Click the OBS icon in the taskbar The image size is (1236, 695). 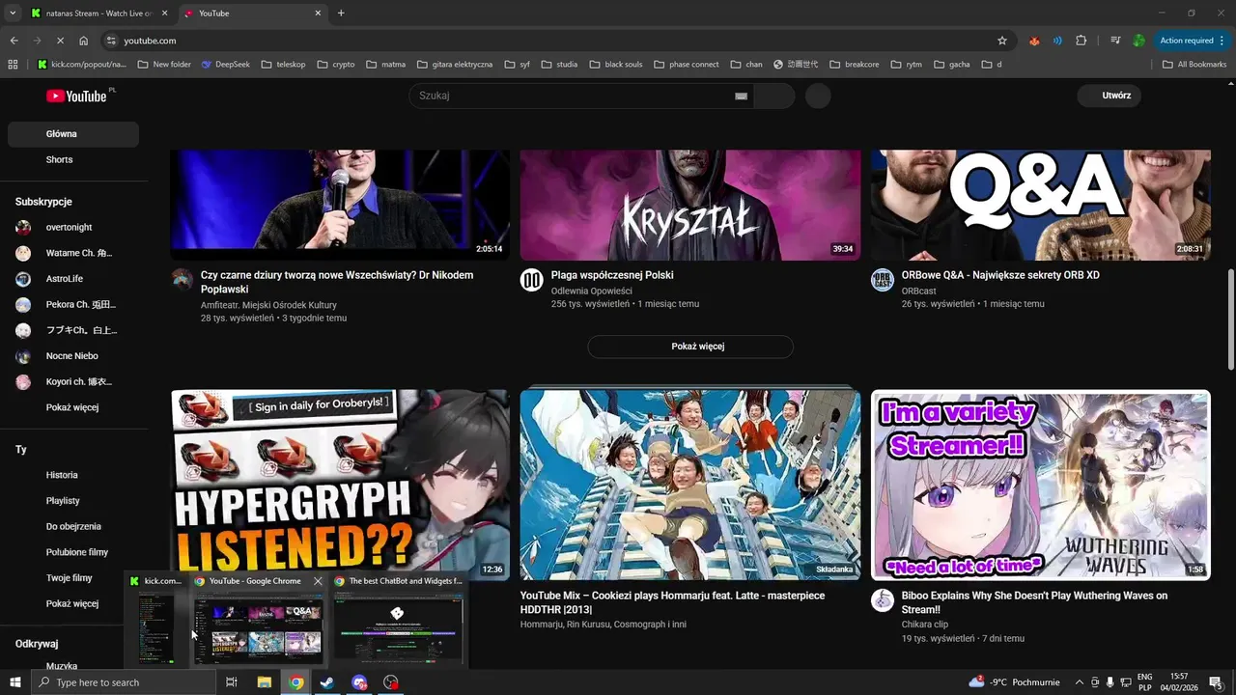[x=391, y=682]
